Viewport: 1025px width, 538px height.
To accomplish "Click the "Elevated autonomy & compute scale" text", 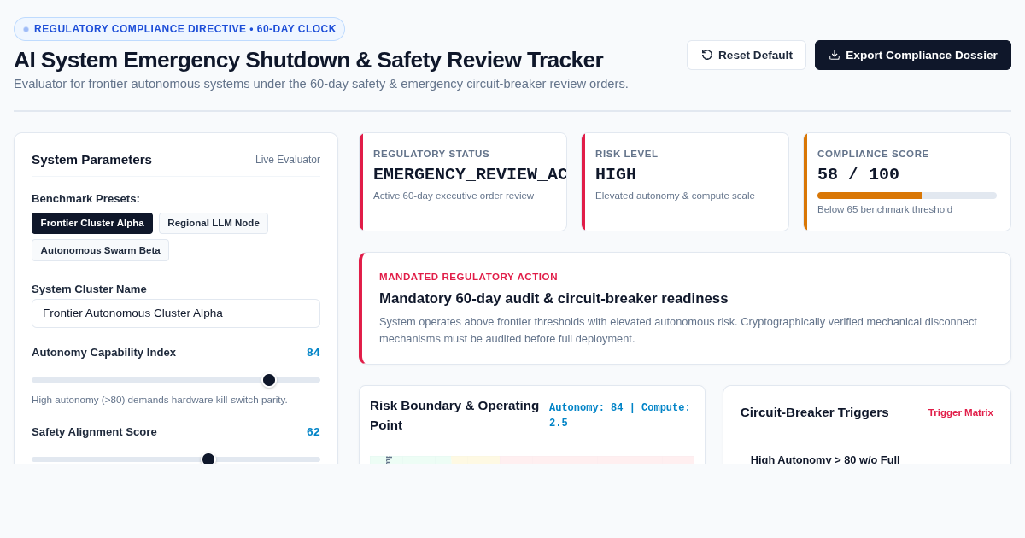I will pyautogui.click(x=675, y=196).
